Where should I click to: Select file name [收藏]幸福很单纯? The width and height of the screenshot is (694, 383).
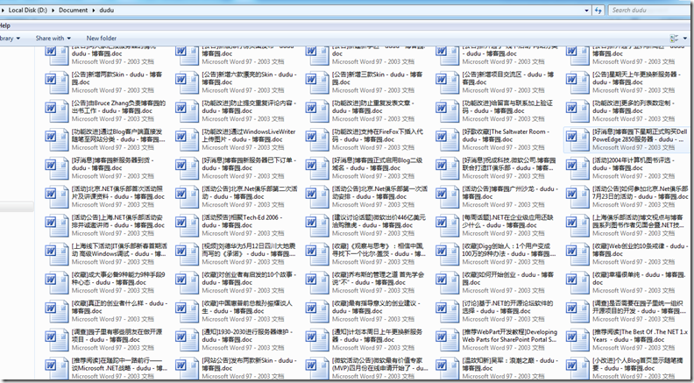tap(639, 279)
